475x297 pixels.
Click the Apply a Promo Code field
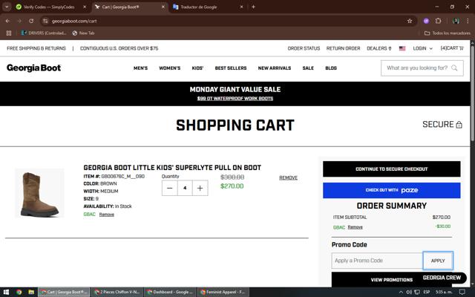tap(377, 261)
